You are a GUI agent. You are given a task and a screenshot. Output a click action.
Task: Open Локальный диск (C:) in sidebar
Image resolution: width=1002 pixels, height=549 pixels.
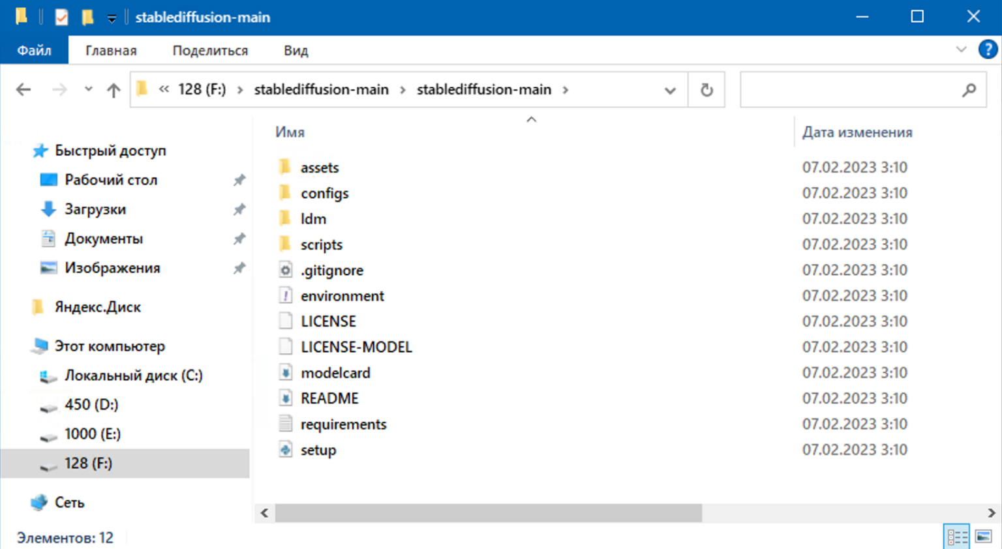pos(134,376)
